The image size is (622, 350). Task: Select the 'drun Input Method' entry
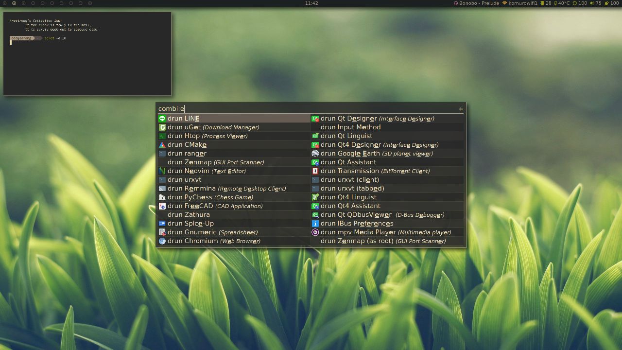387,127
